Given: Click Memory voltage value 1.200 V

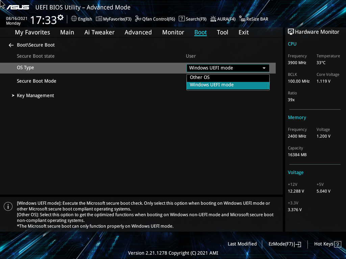Looking at the screenshot, I should point(323,136).
